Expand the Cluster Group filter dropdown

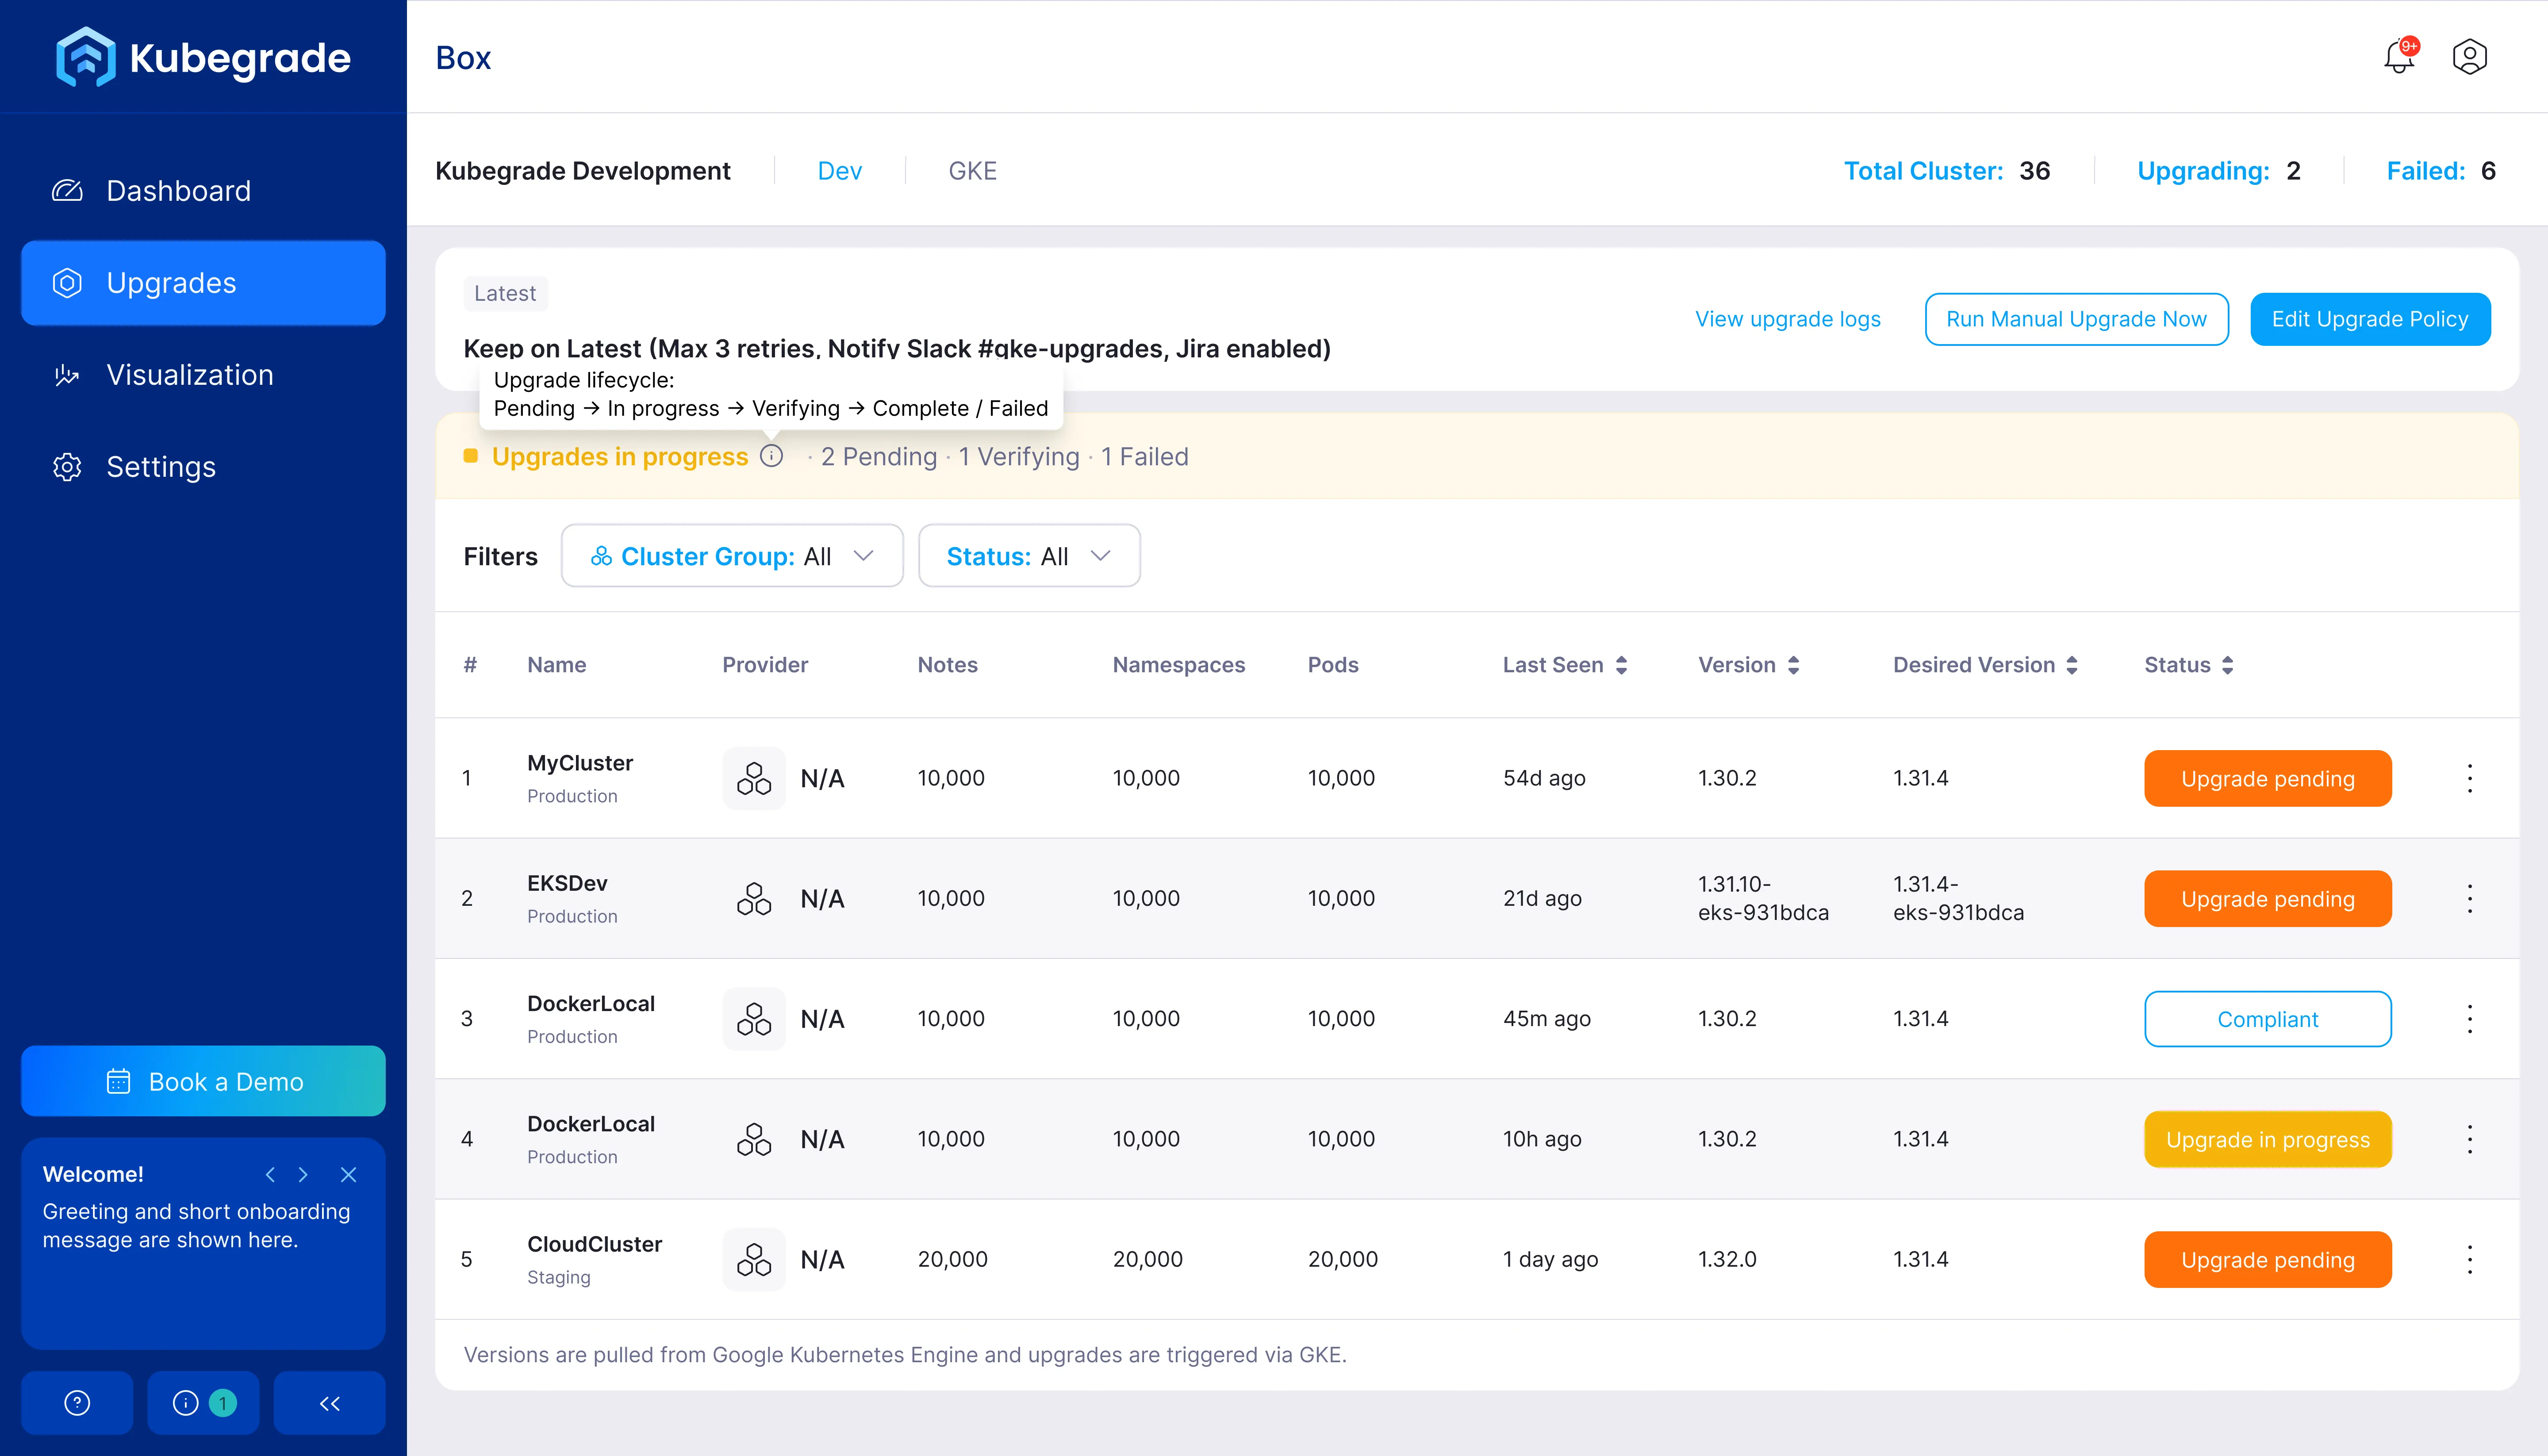732,556
